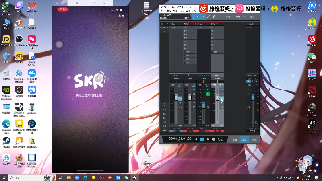
Task: Toggle input monitor on mixer channel 1
Action: coord(180,99)
